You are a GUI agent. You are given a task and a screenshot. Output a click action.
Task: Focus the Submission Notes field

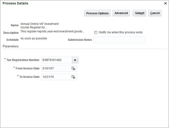click(x=119, y=40)
